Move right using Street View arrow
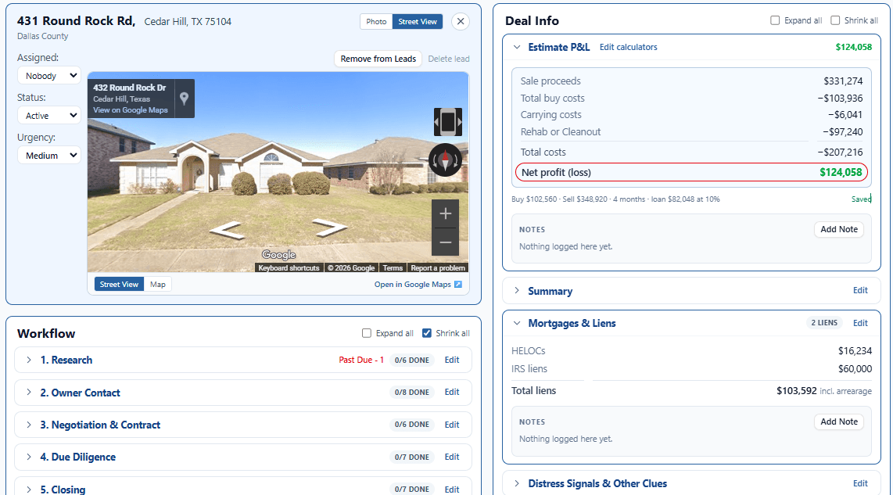The image size is (893, 495). (x=330, y=228)
